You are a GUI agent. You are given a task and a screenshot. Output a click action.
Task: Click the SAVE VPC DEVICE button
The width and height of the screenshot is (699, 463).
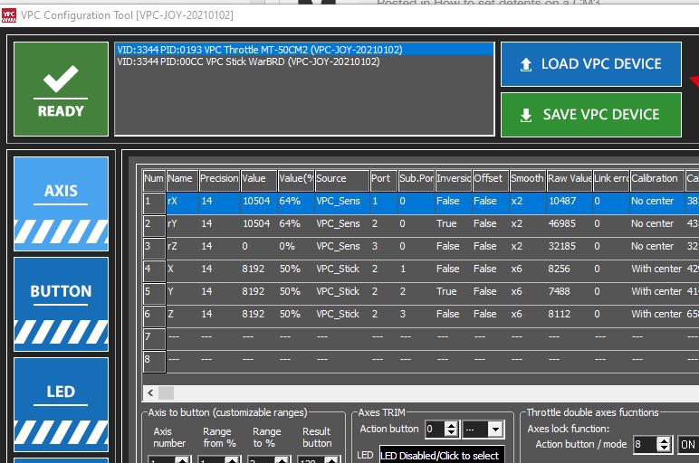click(591, 115)
